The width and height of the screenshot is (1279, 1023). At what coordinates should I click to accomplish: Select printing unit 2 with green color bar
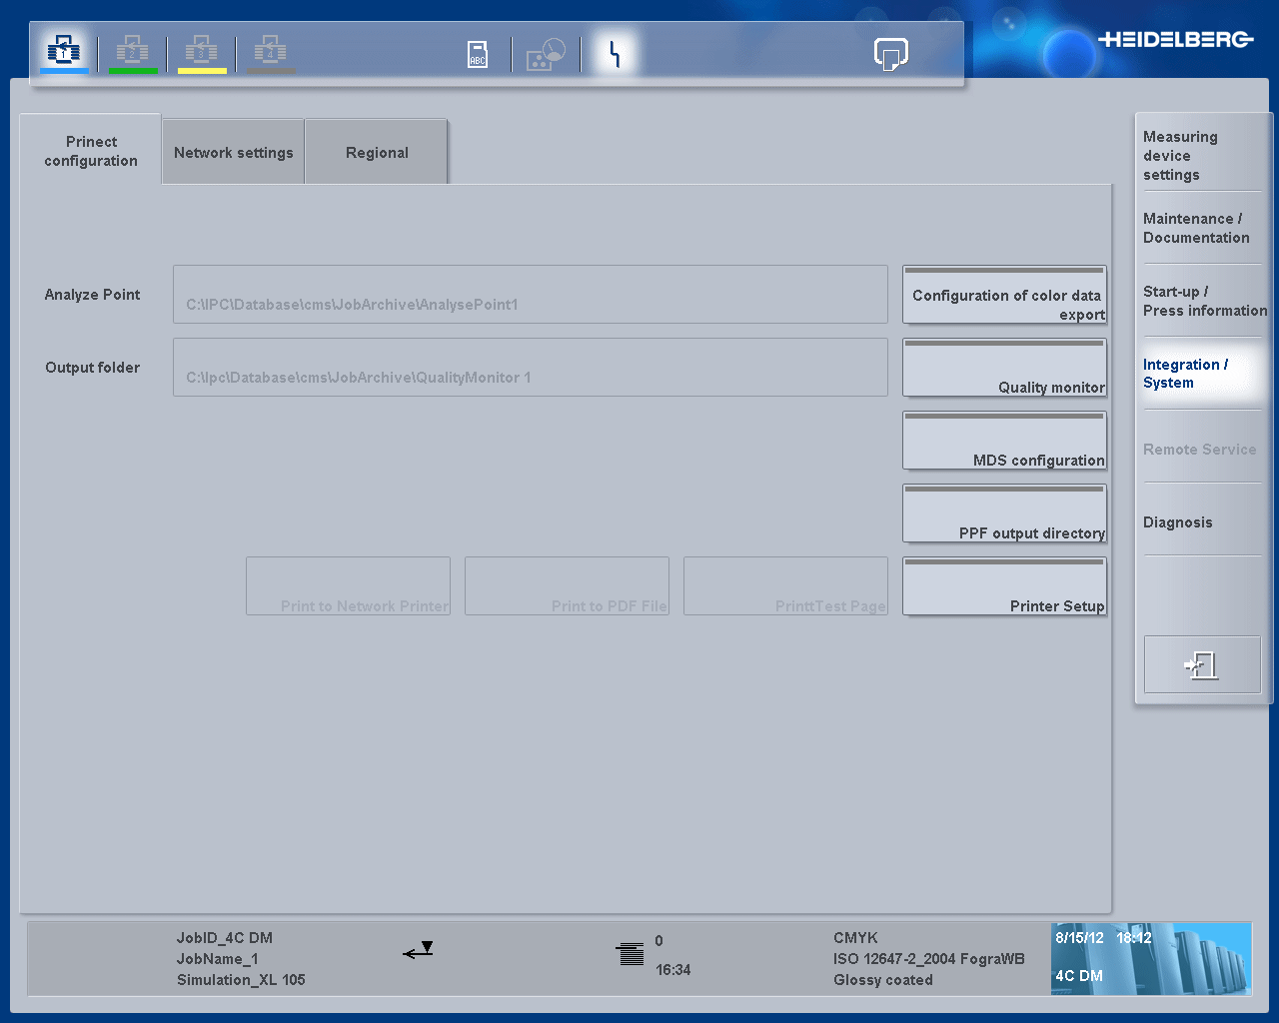133,51
